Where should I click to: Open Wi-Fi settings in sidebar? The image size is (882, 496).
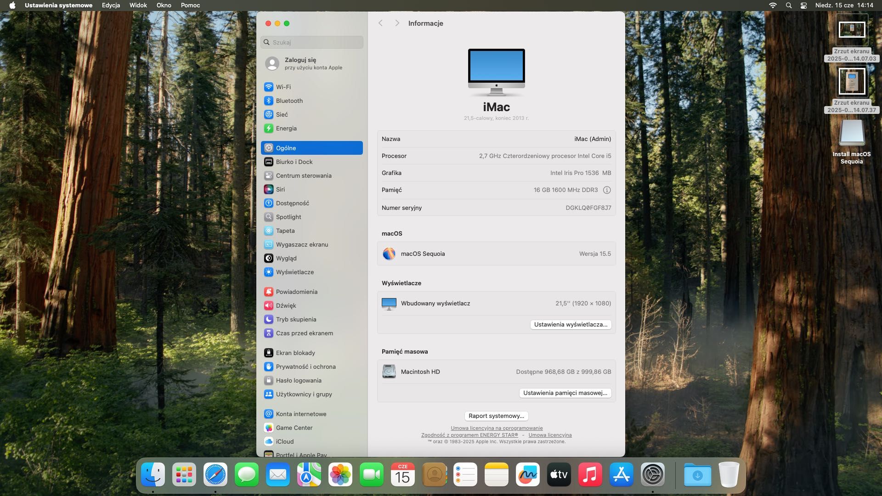(x=311, y=87)
